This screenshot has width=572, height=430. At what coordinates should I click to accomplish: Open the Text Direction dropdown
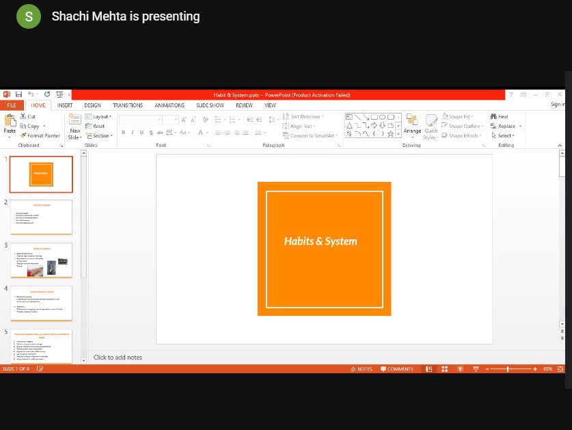point(303,116)
